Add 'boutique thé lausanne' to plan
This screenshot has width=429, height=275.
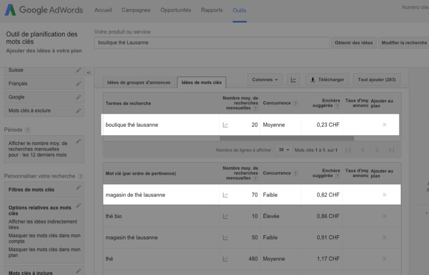384,125
